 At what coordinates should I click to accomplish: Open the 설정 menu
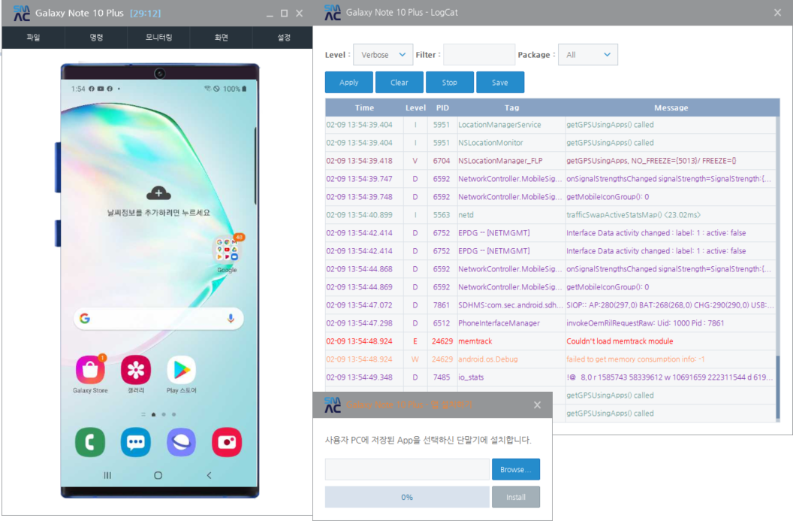(284, 38)
